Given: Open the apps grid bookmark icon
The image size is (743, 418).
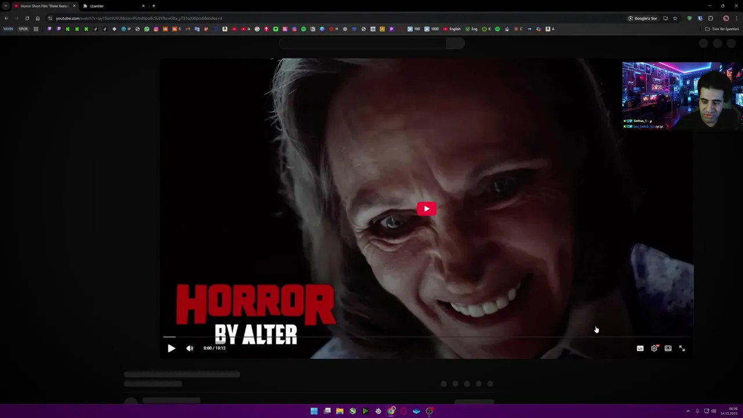Looking at the screenshot, I should [x=36, y=29].
